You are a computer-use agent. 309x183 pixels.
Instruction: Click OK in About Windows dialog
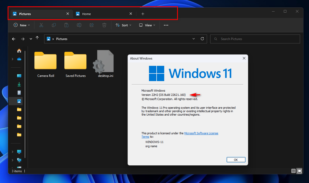(x=236, y=160)
